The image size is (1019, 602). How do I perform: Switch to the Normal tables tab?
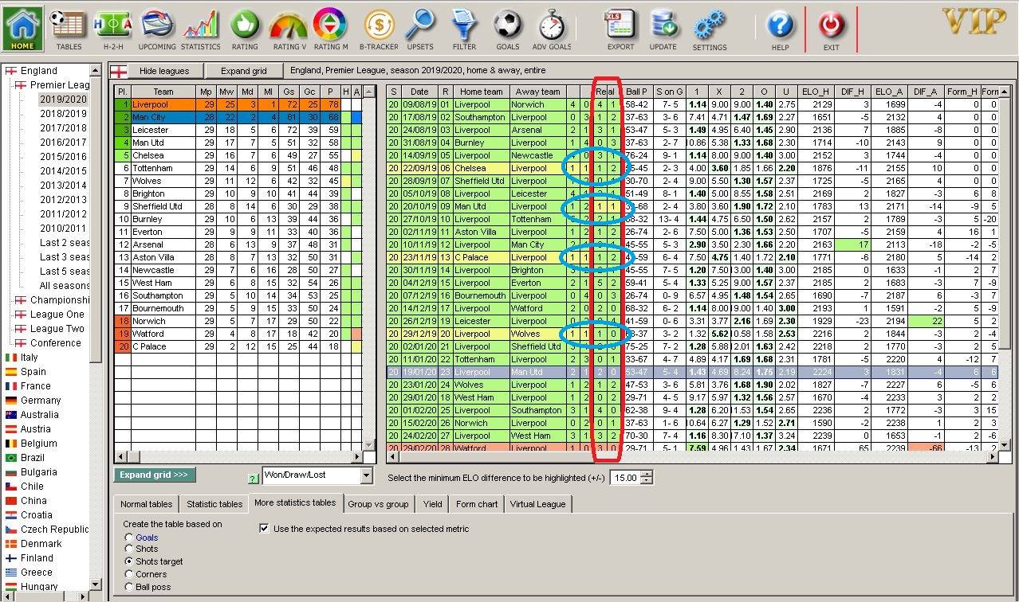coord(146,504)
